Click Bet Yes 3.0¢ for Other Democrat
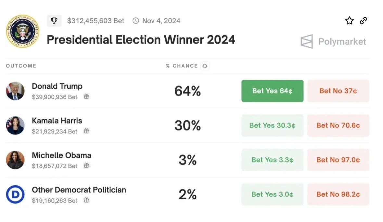Screen dimensions: 383x222 [272, 194]
